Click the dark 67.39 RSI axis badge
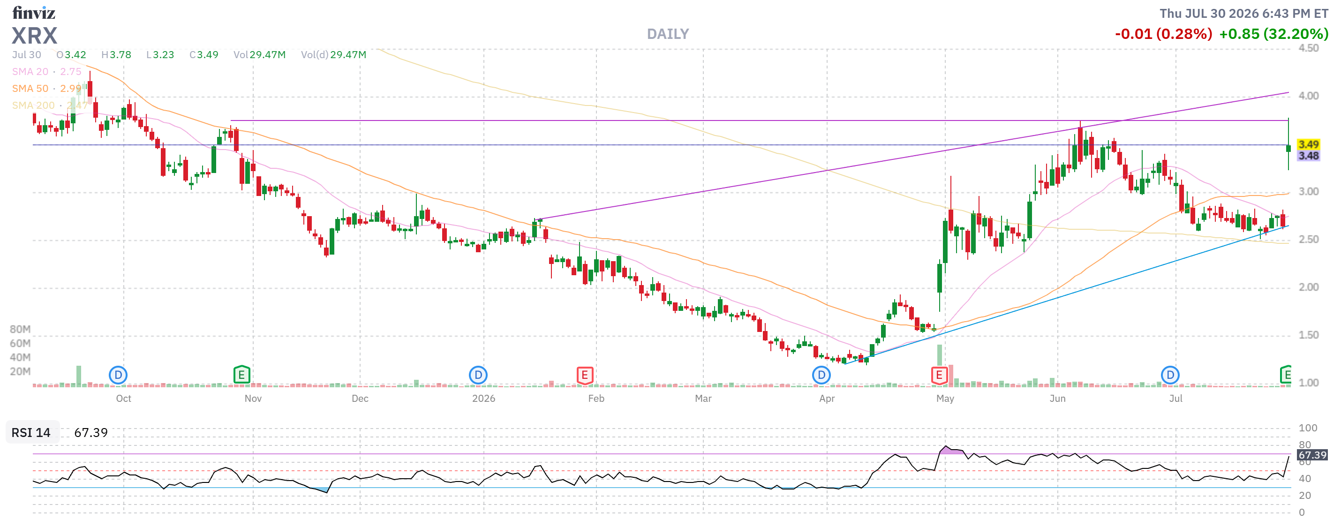This screenshot has width=1341, height=527. [x=1312, y=455]
